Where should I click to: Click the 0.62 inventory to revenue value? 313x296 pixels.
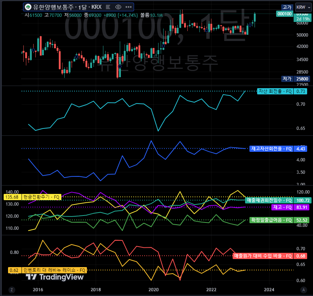(15, 270)
